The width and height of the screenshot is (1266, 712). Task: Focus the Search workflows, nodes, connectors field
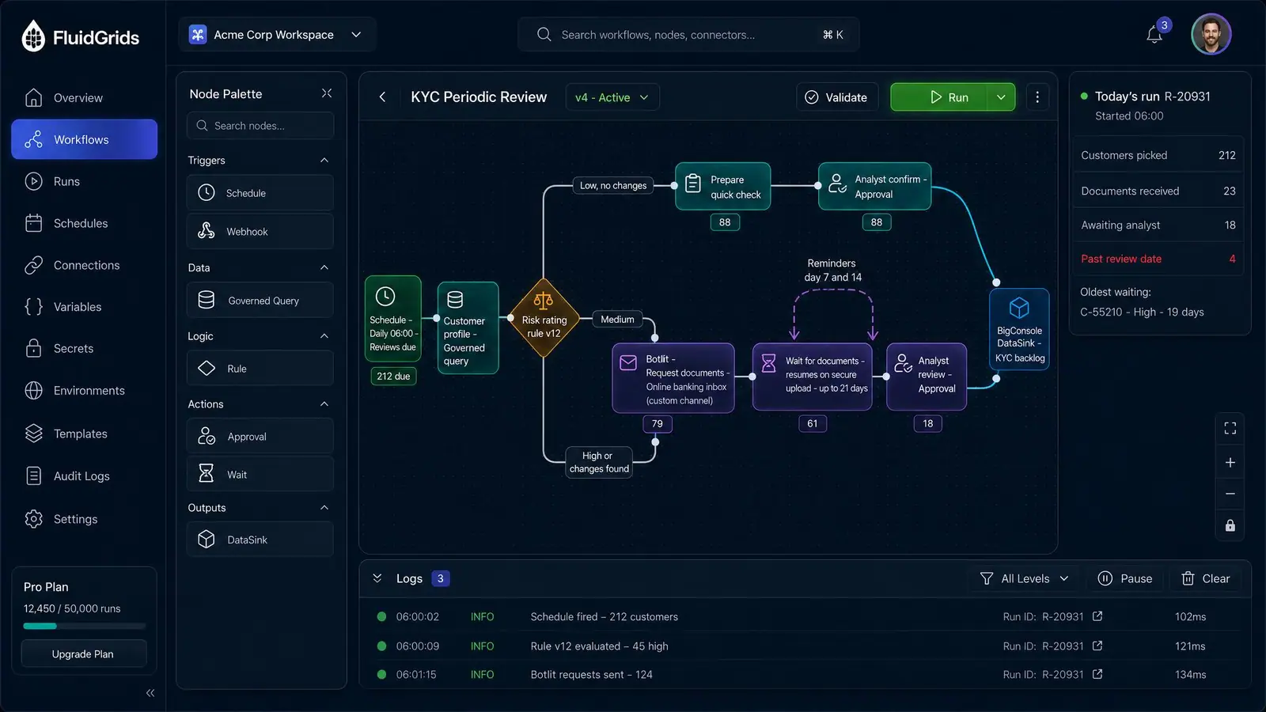coord(688,35)
